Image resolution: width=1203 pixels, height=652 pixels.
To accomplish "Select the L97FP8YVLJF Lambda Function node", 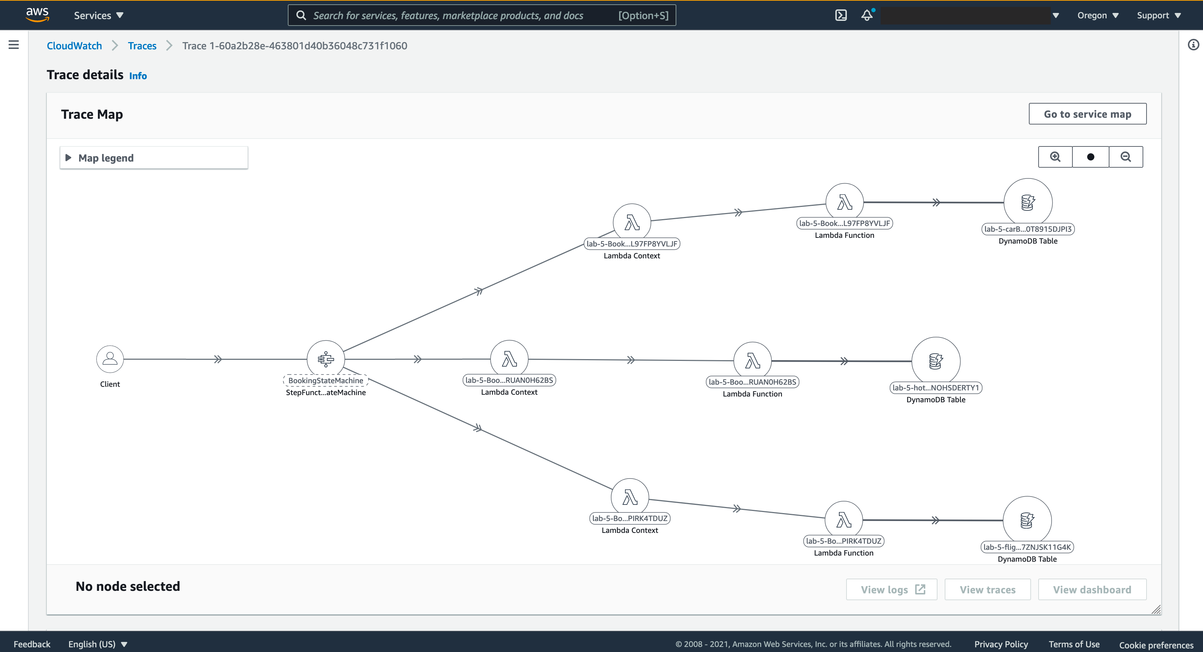I will coord(844,202).
